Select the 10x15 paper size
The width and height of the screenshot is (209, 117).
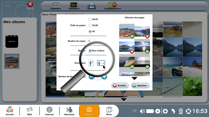tap(90, 19)
